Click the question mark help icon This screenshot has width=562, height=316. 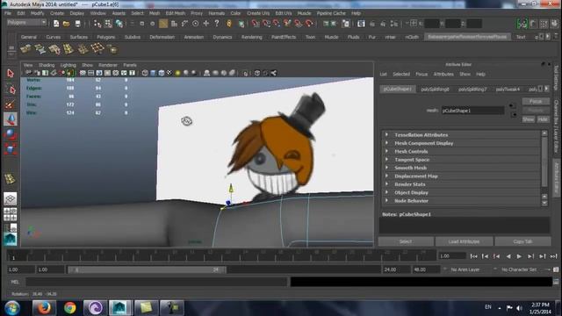(x=217, y=24)
